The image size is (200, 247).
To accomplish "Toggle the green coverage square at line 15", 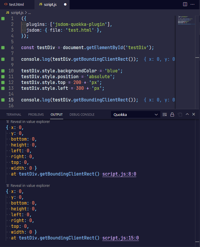I will click(3, 100).
